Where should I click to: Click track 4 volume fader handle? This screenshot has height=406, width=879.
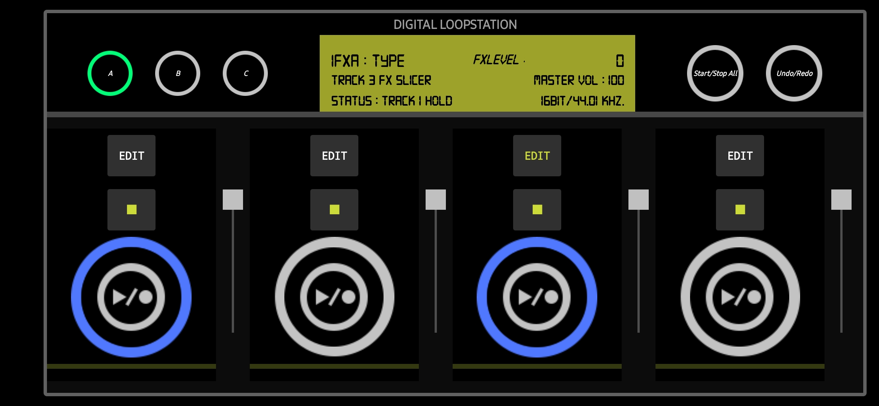coord(841,200)
